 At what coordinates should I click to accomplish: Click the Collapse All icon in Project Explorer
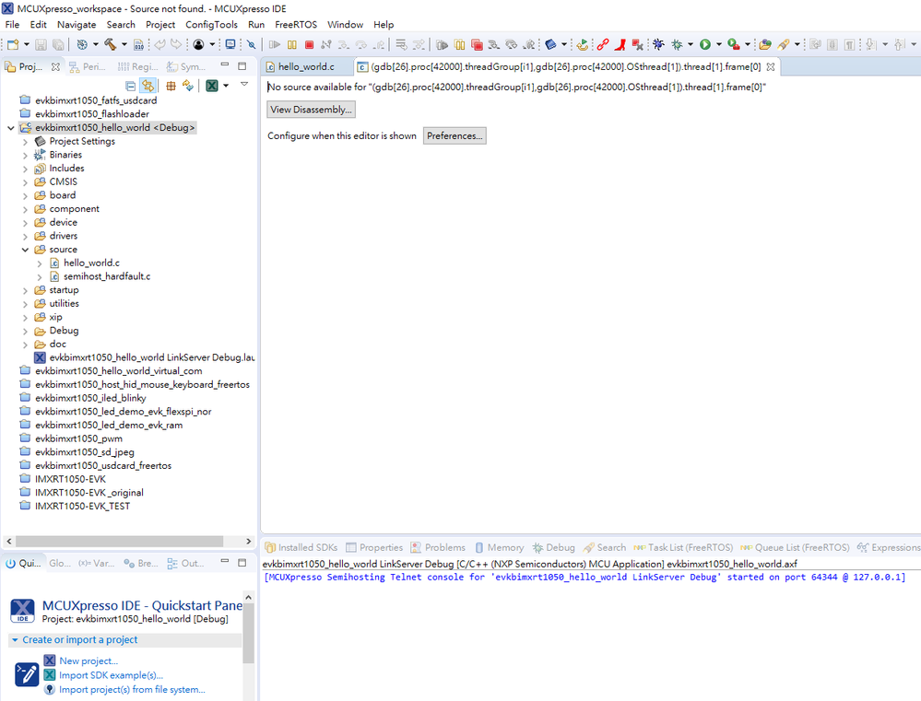pos(130,86)
